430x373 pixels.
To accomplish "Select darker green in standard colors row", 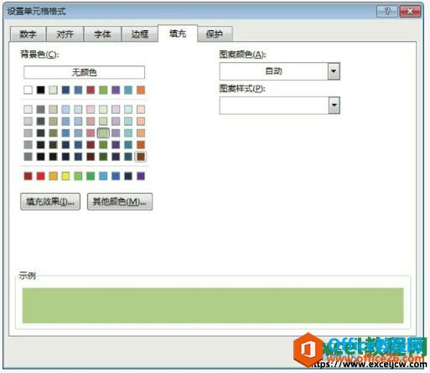I will tap(91, 176).
